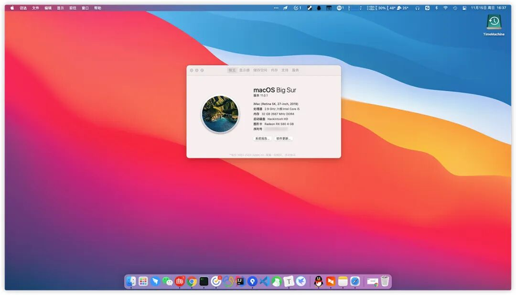Open the Apple menu
The width and height of the screenshot is (516, 295).
(12, 8)
